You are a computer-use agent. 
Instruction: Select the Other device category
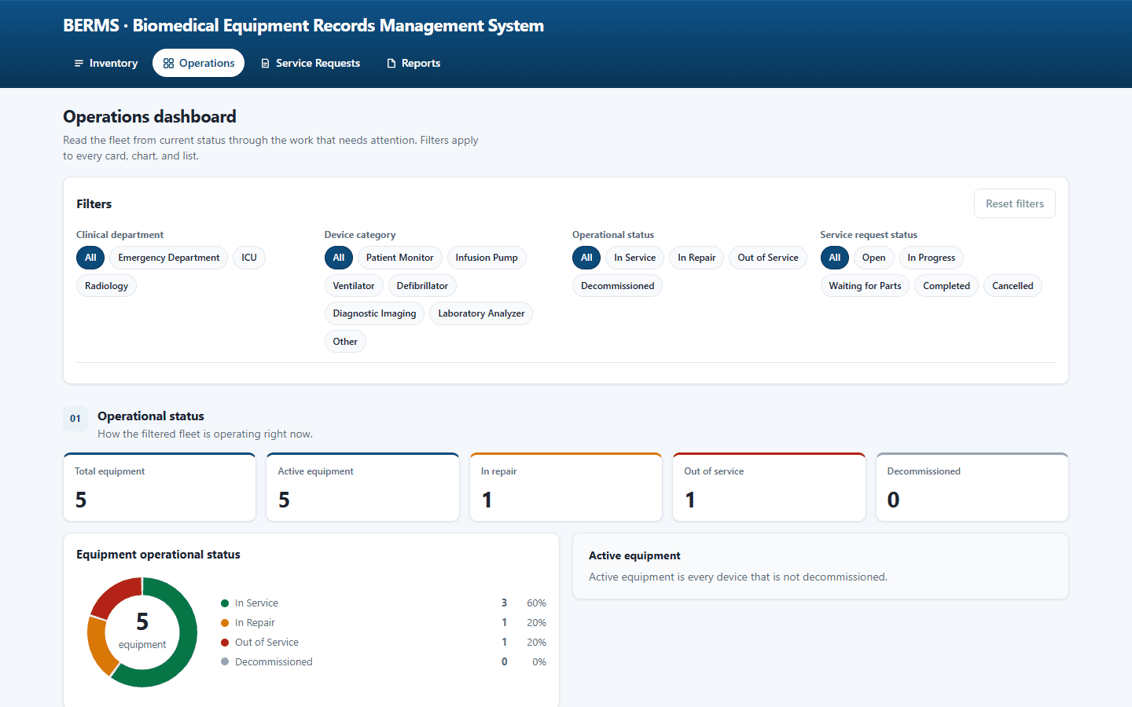pos(345,342)
